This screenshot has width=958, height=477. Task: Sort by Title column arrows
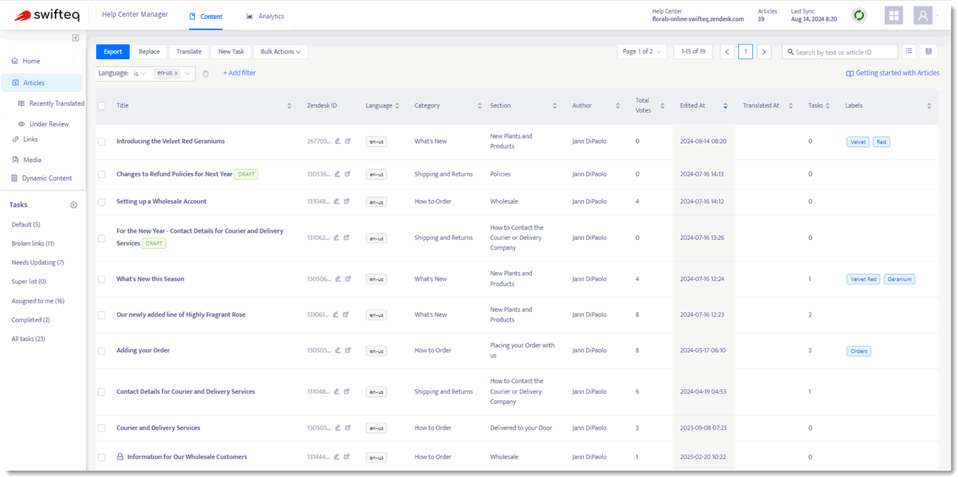pos(289,106)
